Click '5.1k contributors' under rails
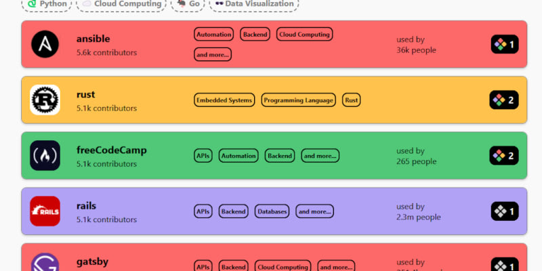This screenshot has width=542, height=271. tap(106, 220)
